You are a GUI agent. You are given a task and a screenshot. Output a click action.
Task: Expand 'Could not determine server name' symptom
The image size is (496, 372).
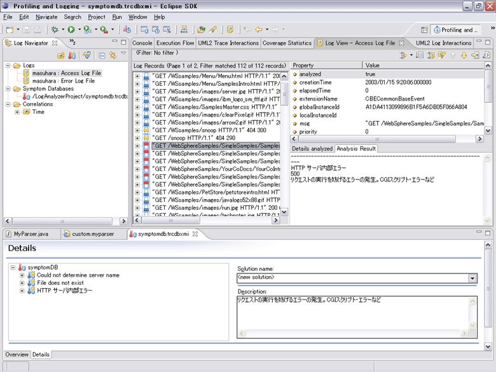(x=22, y=275)
